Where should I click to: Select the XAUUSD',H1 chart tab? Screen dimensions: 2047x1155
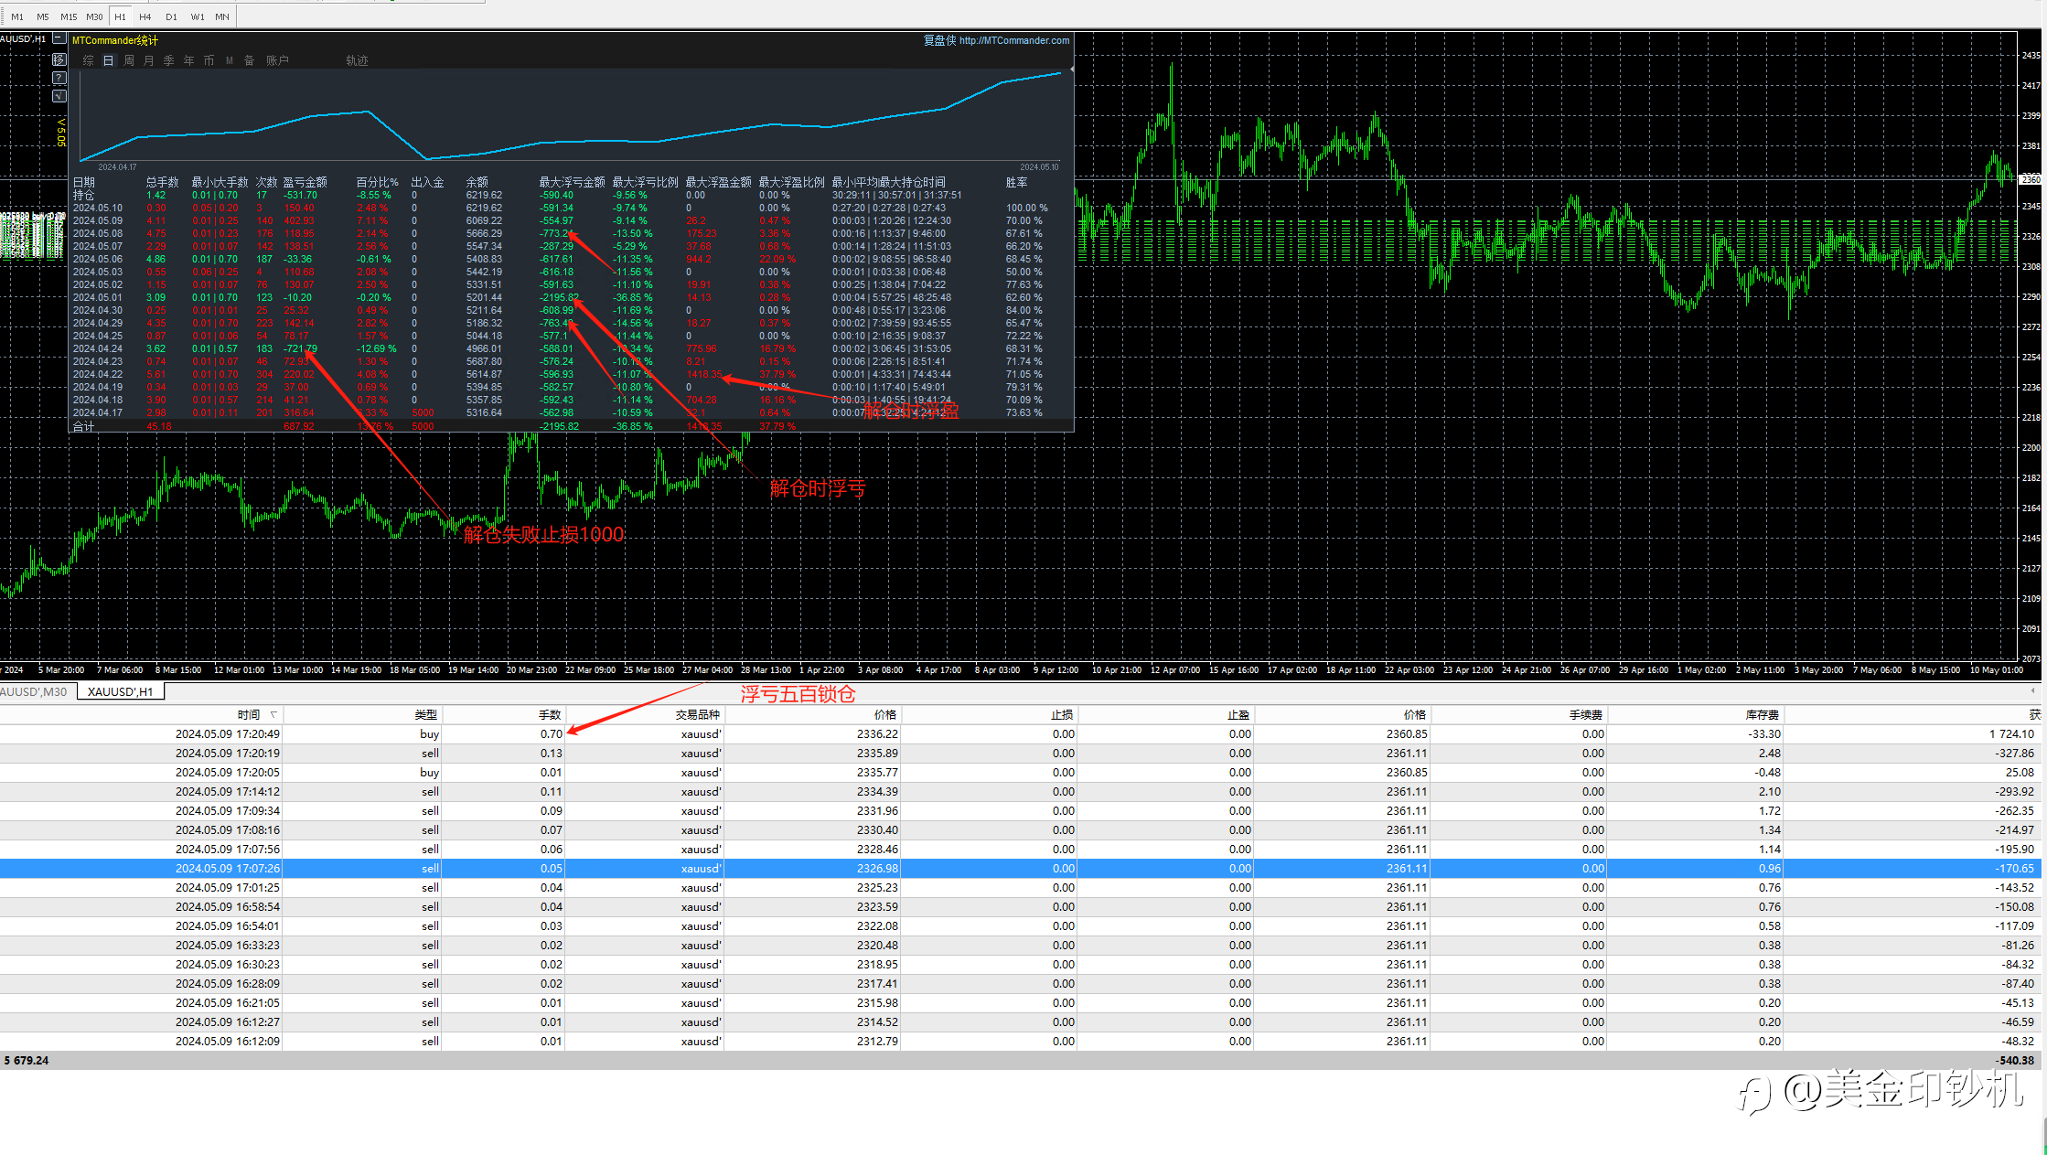point(121,691)
